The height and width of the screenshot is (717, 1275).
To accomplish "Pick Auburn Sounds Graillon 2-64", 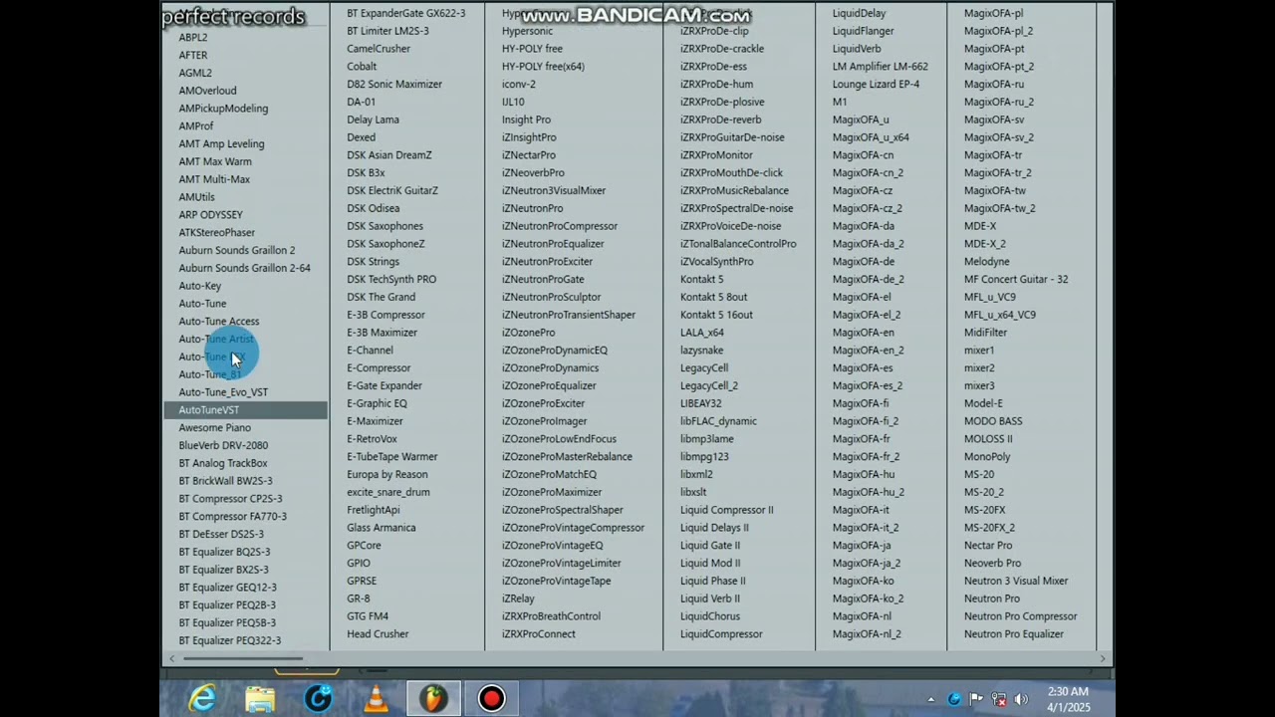I will coord(244,268).
